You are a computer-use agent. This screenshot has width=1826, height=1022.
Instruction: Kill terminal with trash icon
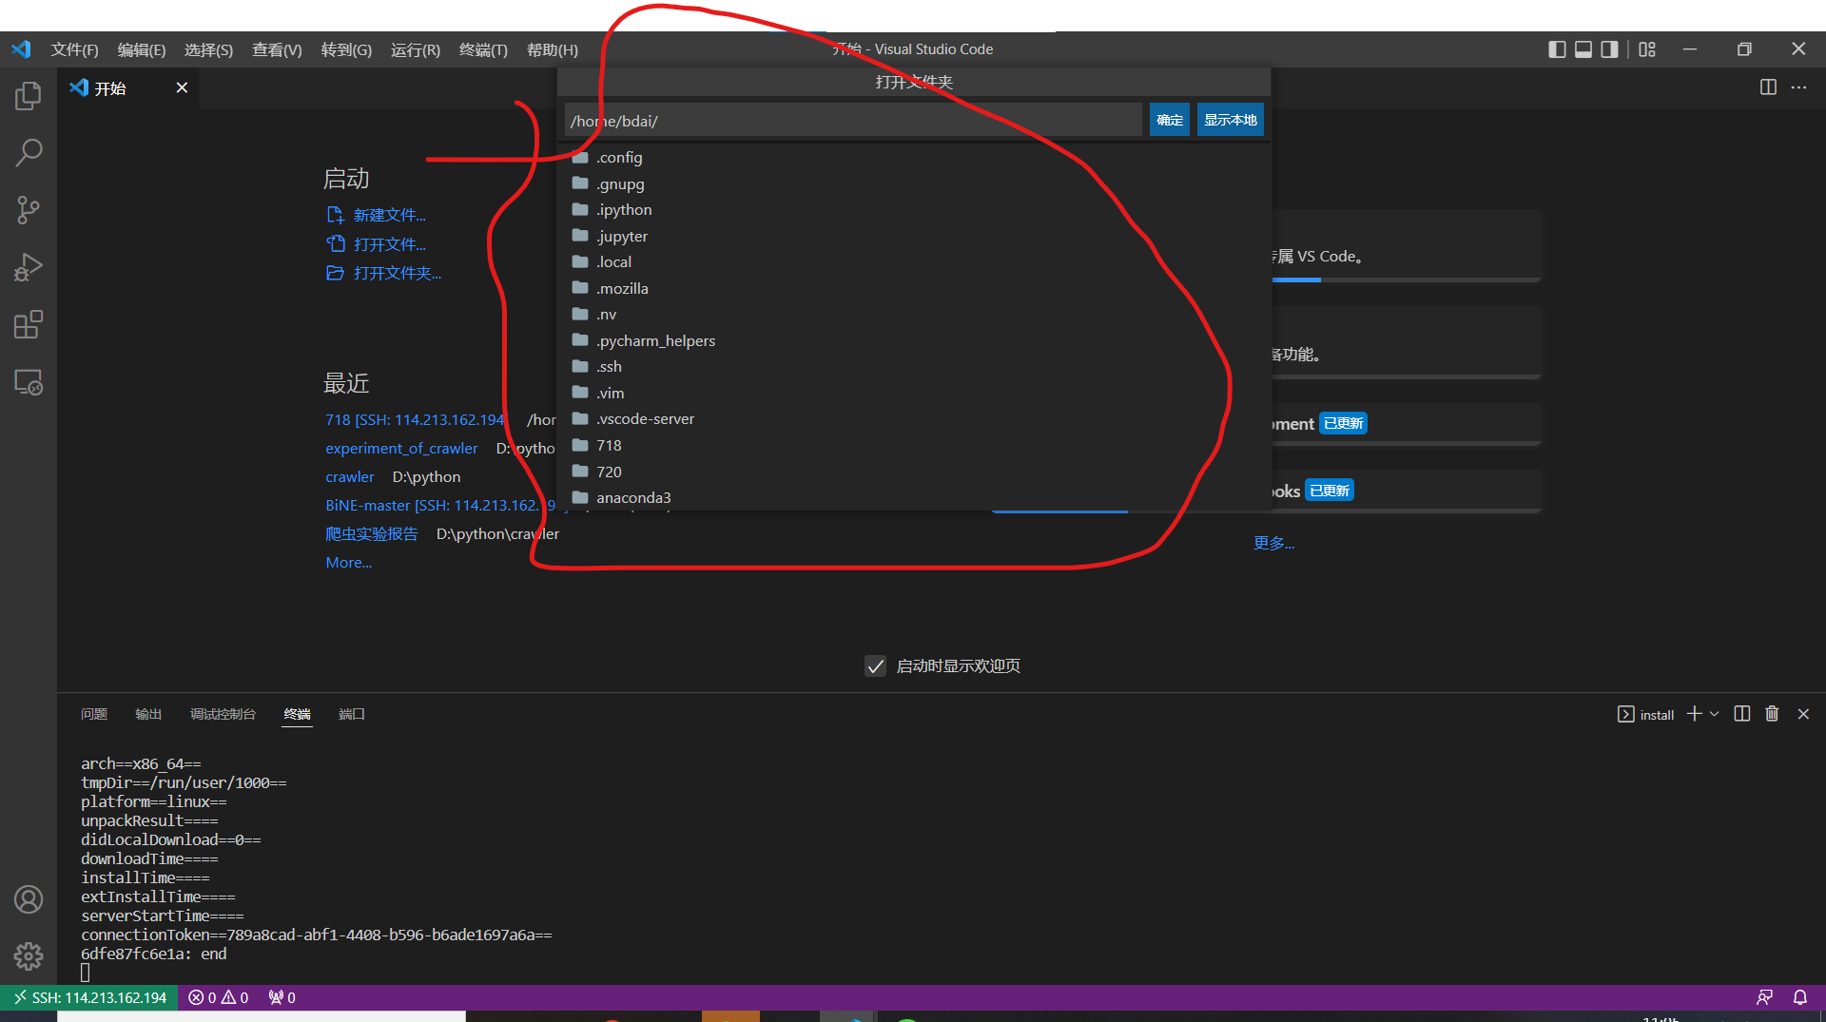tap(1772, 714)
